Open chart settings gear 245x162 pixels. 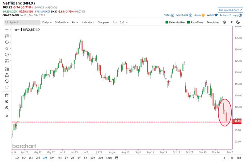click(224, 22)
